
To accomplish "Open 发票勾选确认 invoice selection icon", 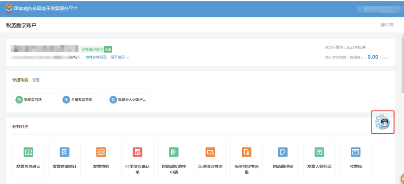I will 28,152.
